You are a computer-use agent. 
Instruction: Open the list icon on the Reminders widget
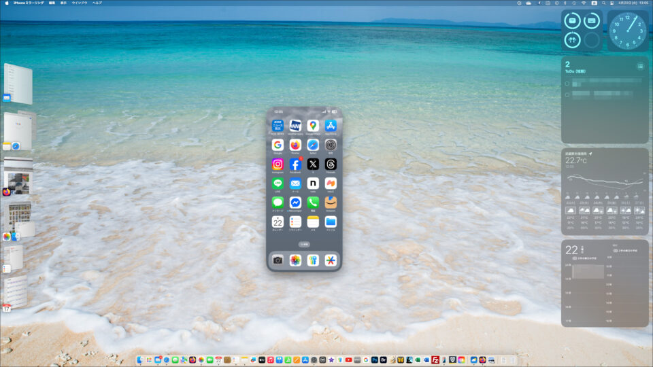640,66
